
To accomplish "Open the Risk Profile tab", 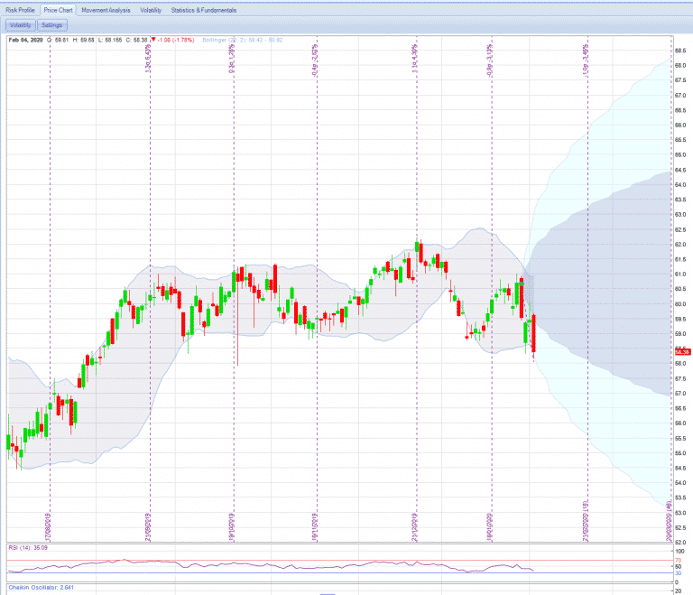I will 21,10.
